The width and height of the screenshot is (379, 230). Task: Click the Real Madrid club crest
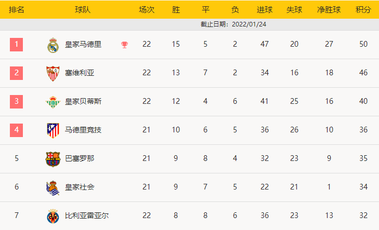(53, 45)
